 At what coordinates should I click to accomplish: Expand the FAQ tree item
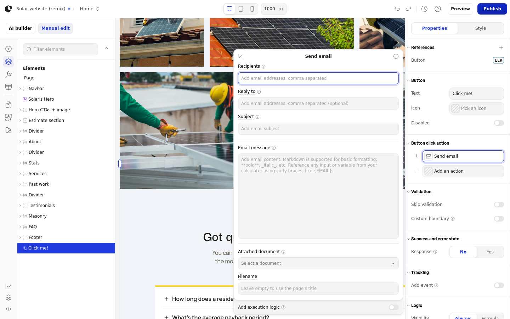point(20,227)
